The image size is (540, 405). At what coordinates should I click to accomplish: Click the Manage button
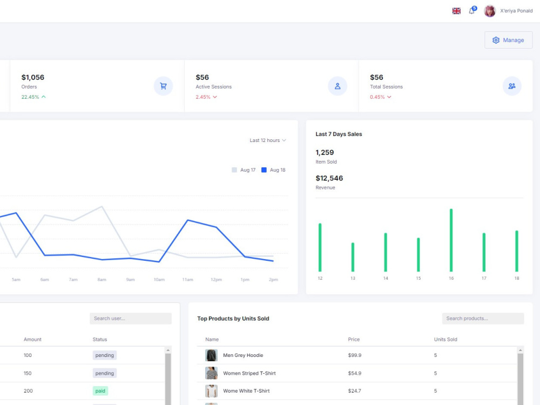coord(508,40)
